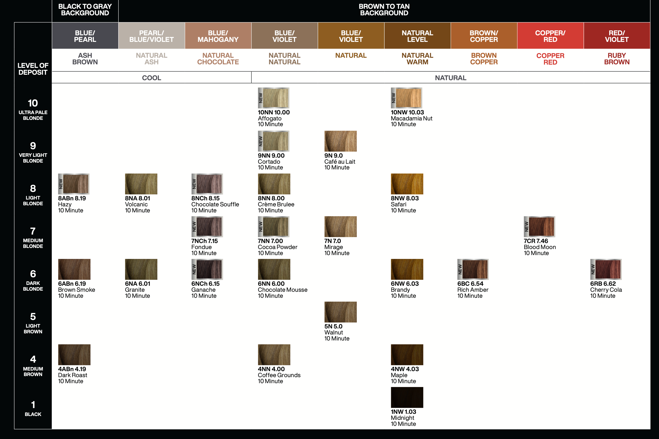This screenshot has width=659, height=439.
Task: Select the Red/Violet column header
Action: [x=617, y=36]
